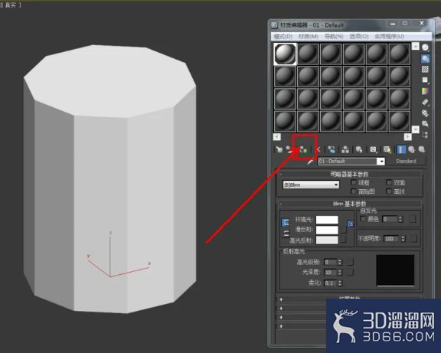Click the 自发光 map button
The height and width of the screenshot is (353, 441).
tap(413, 219)
